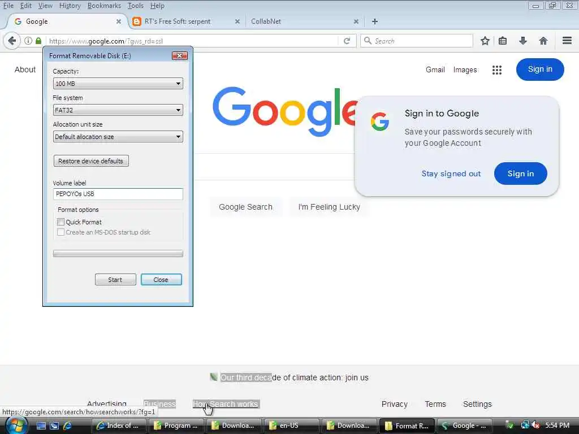The width and height of the screenshot is (579, 434).
Task: Click the Google Search button
Action: click(x=245, y=207)
